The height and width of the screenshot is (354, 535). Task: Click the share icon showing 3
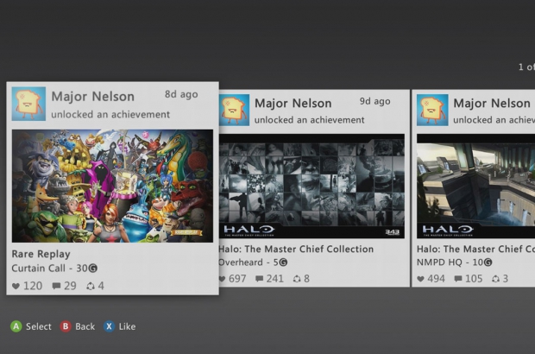[x=495, y=279]
